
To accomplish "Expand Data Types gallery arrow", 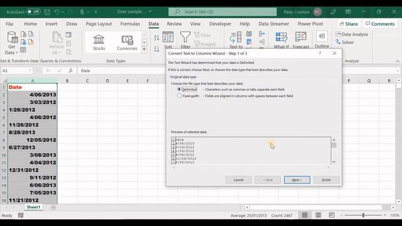I will (x=144, y=49).
